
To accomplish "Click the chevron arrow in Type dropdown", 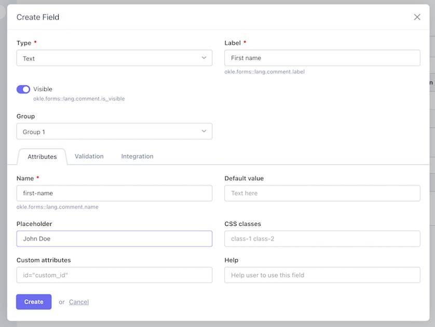I will tap(204, 58).
